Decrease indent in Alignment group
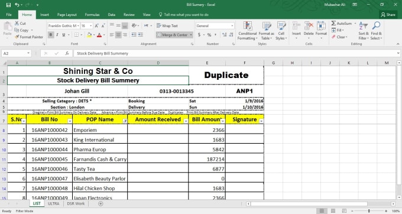402x214 pixels. point(134,35)
